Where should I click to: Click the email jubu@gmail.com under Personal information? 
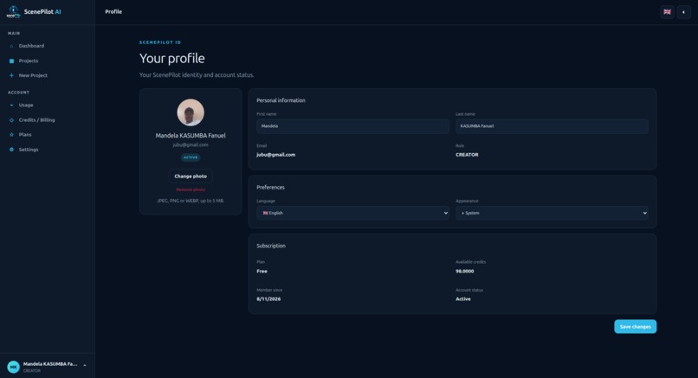coord(275,155)
